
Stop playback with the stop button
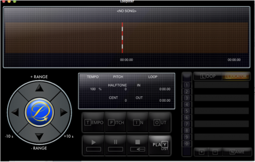click(138, 145)
